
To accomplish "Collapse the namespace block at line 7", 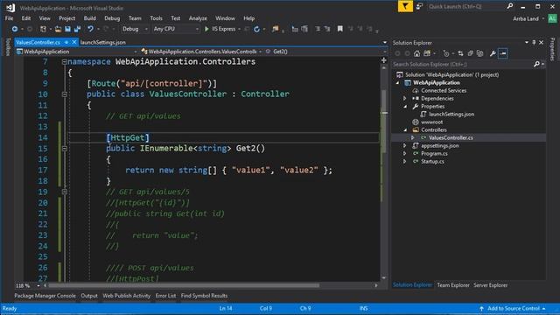I will point(64,62).
